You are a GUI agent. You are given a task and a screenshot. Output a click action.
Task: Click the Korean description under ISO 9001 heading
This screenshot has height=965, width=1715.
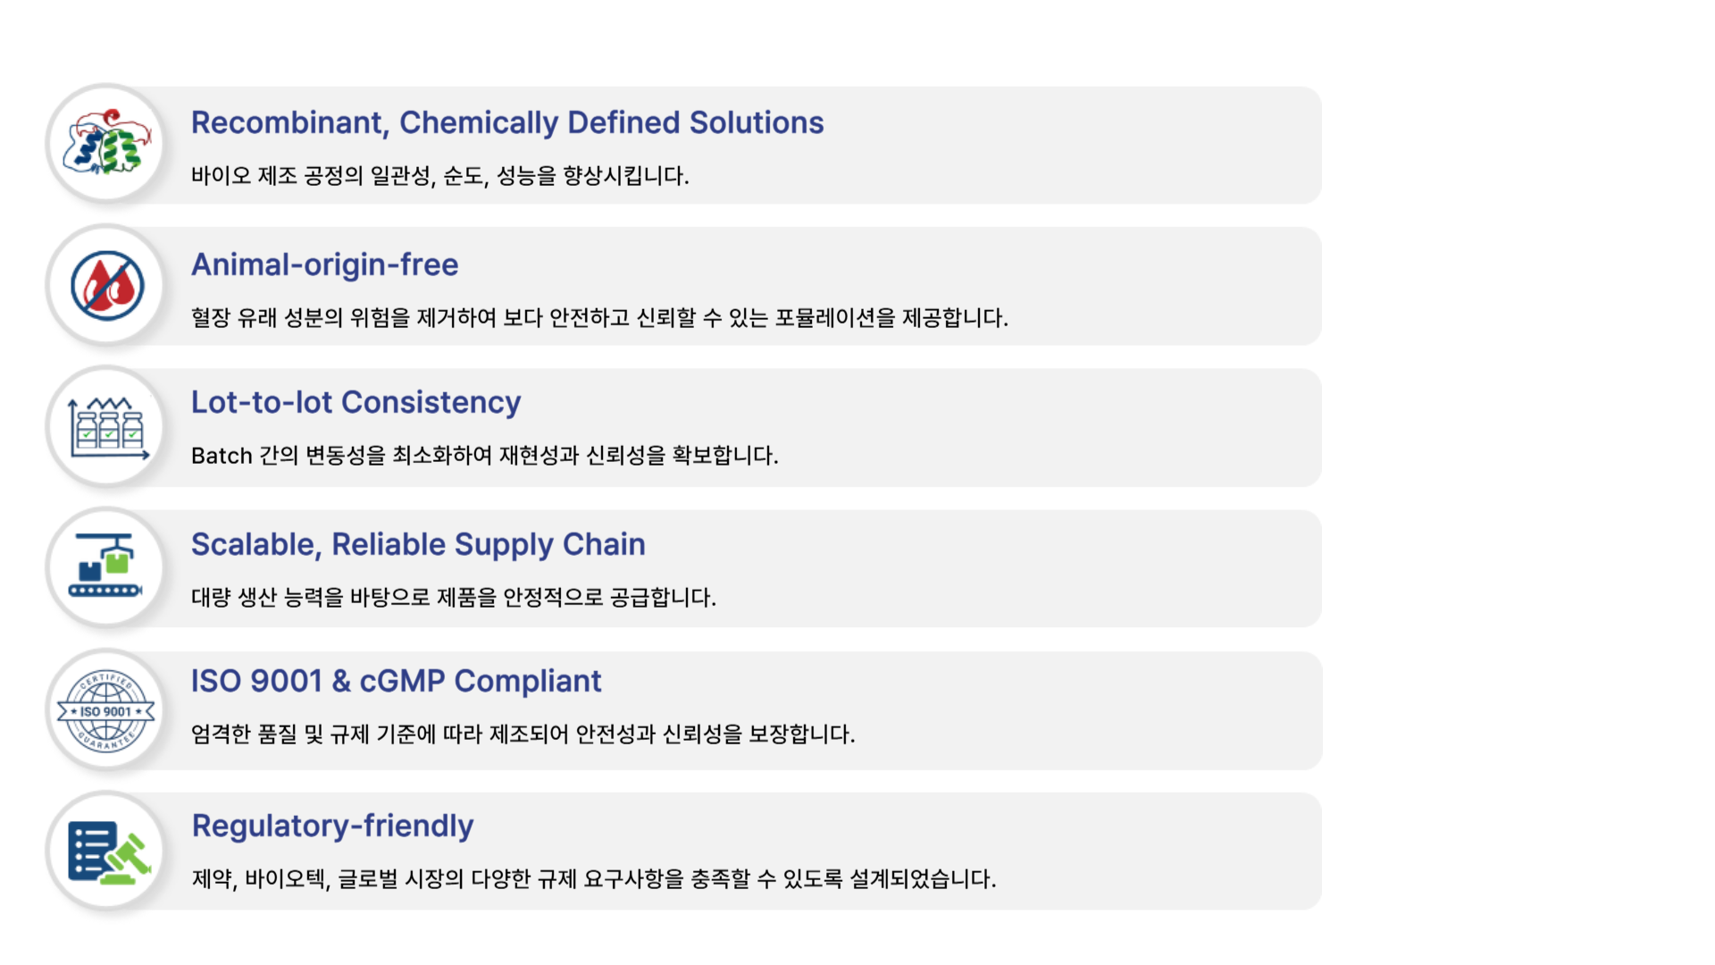coord(523,734)
